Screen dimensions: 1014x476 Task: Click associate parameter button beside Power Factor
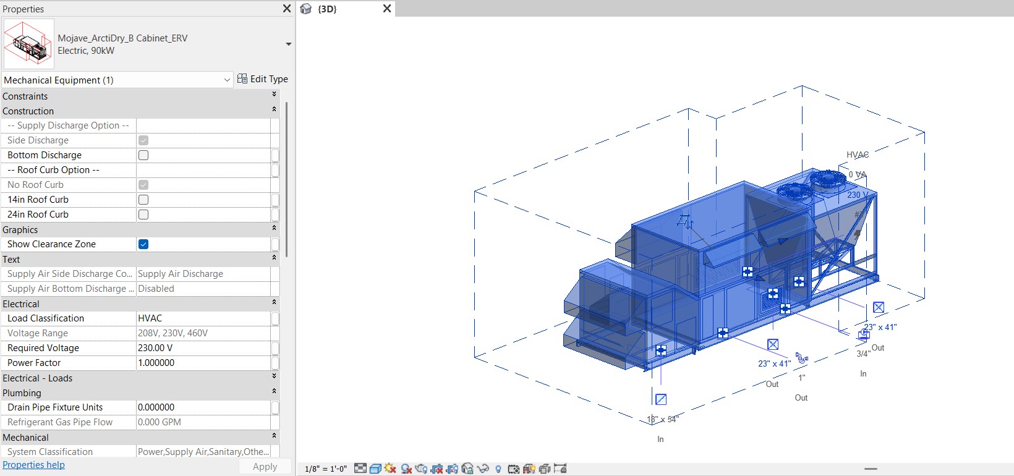[x=275, y=363]
